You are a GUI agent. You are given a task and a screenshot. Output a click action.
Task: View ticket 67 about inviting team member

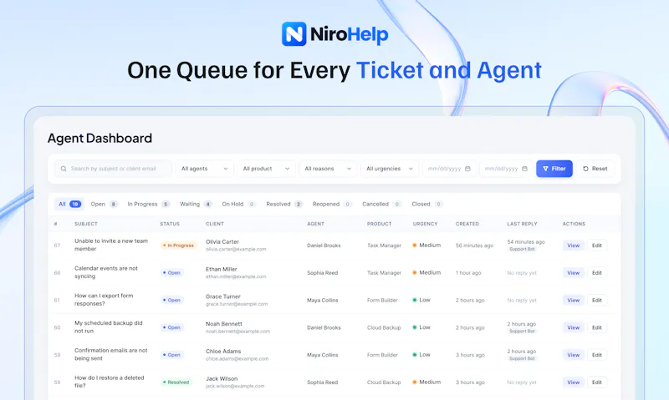point(573,246)
